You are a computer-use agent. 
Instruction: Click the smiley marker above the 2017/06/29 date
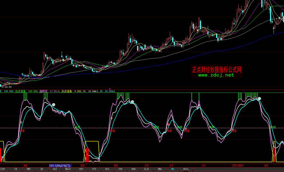(53, 105)
